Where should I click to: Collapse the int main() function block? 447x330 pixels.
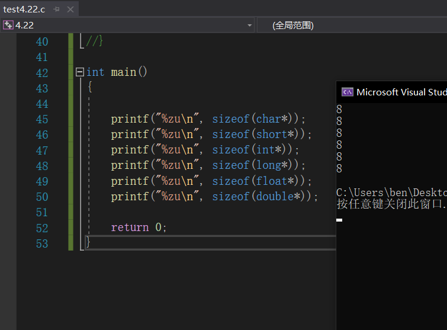click(x=80, y=72)
